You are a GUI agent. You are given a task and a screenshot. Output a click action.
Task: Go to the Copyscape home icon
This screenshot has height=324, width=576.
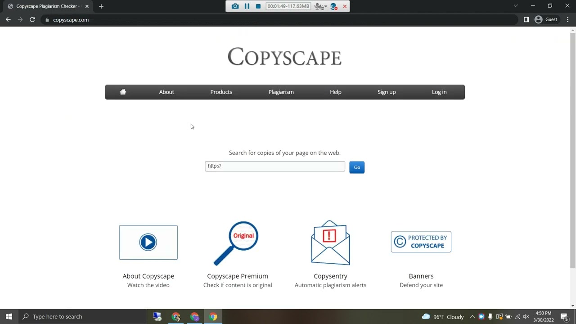[123, 92]
